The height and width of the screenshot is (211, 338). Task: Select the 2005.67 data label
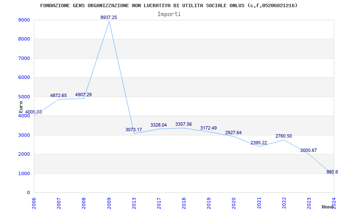(308, 150)
